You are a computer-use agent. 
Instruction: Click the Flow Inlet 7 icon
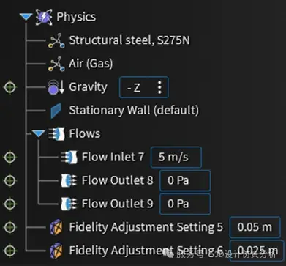pos(69,158)
